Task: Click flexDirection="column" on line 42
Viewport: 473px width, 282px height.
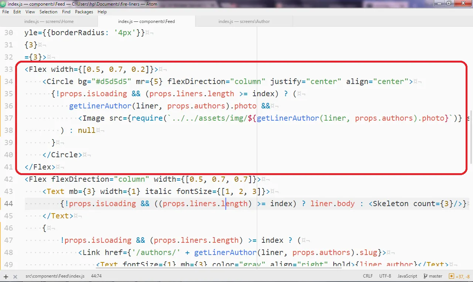Action: (100, 179)
